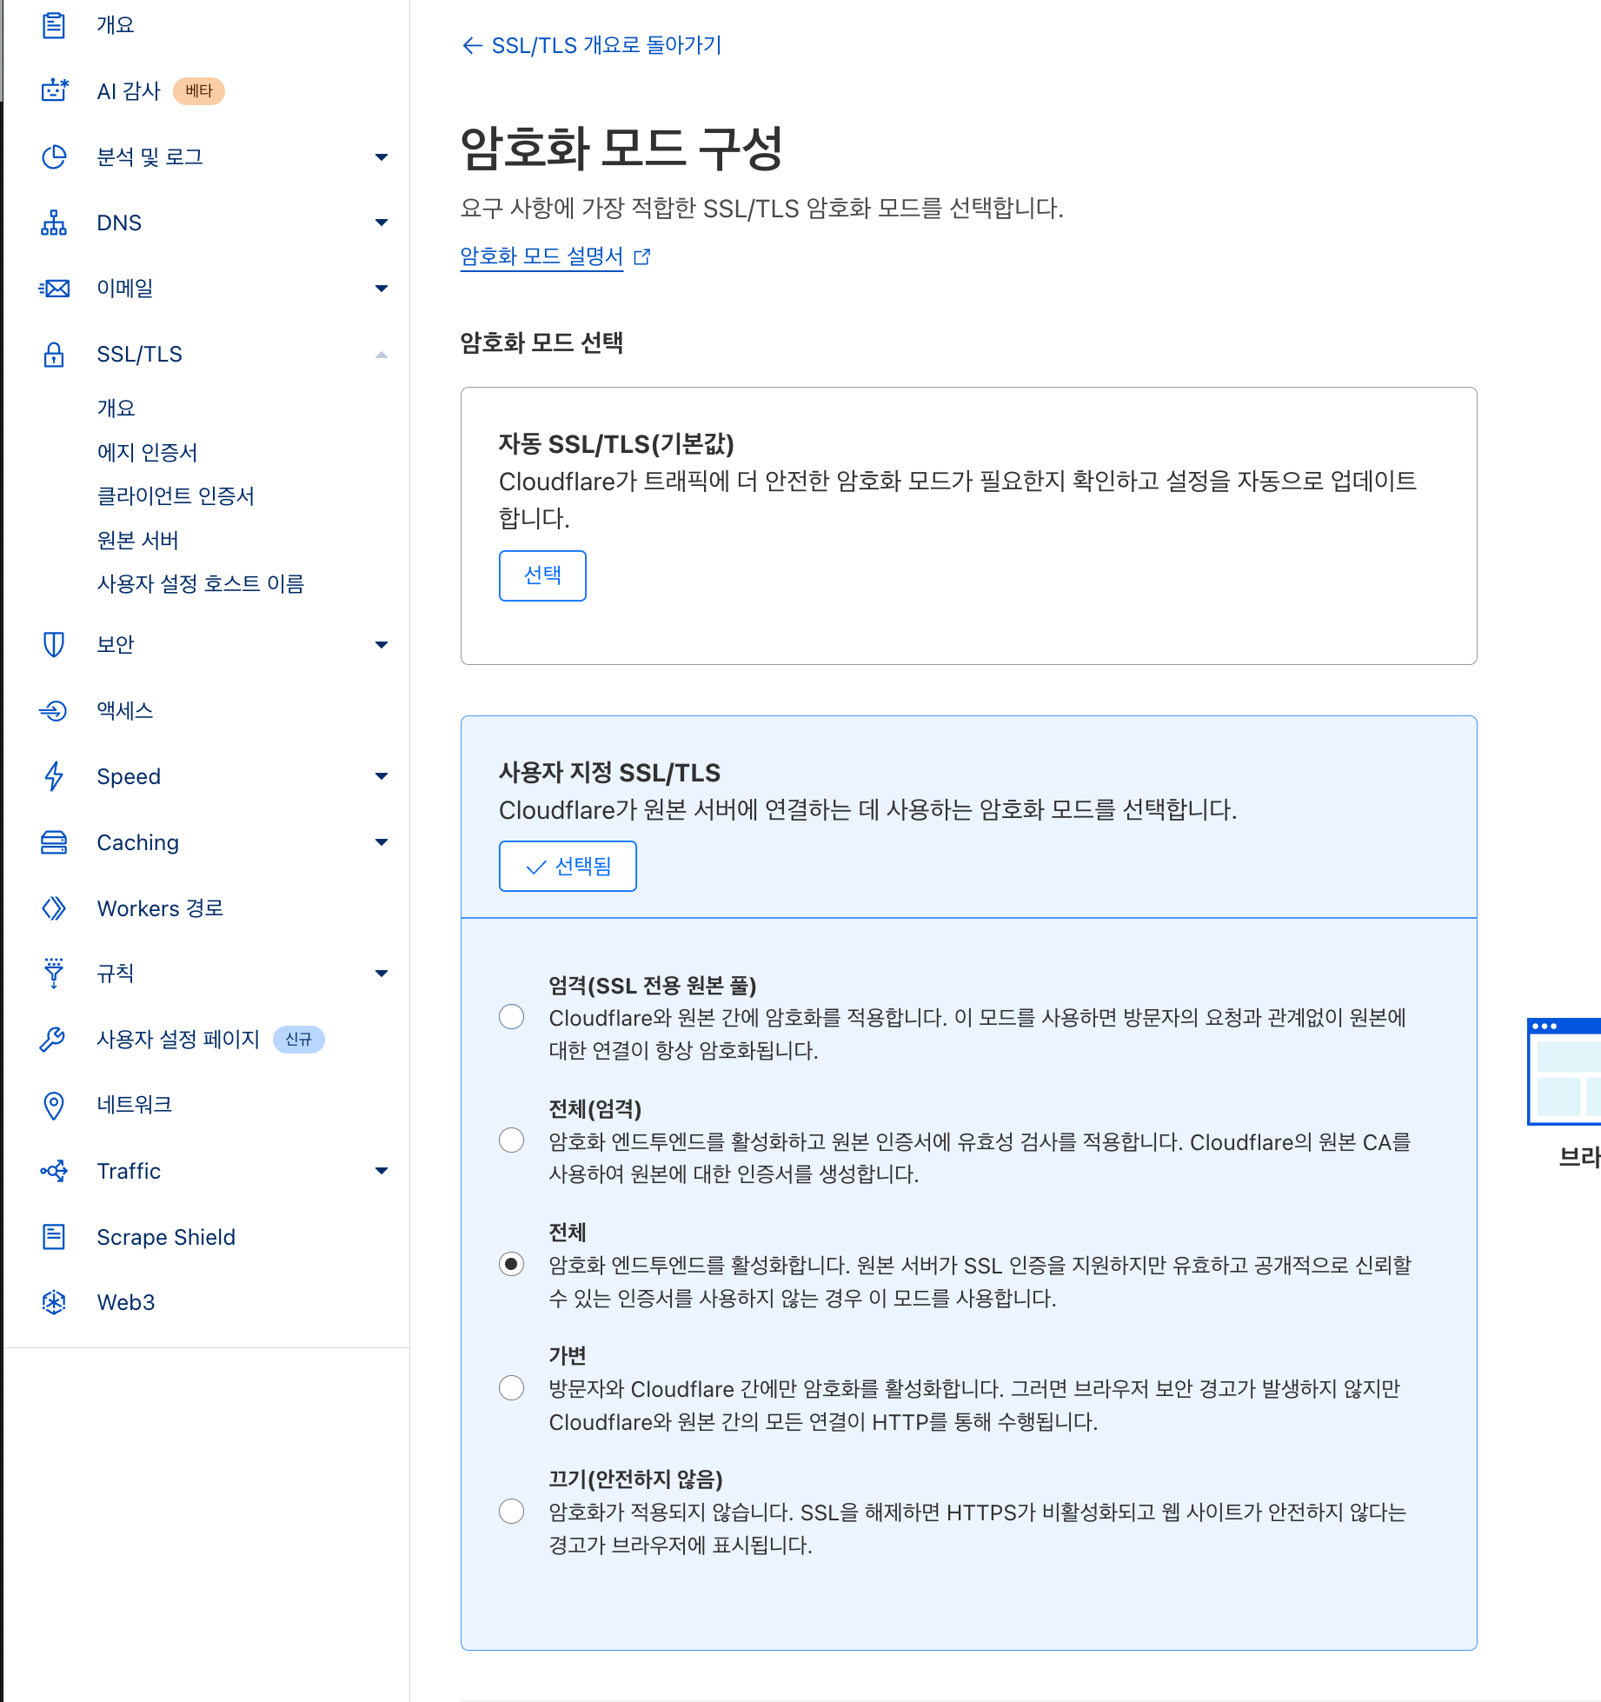Viewport: 1601px width, 1702px height.
Task: Click the Speed lightning bolt icon
Action: click(x=54, y=776)
